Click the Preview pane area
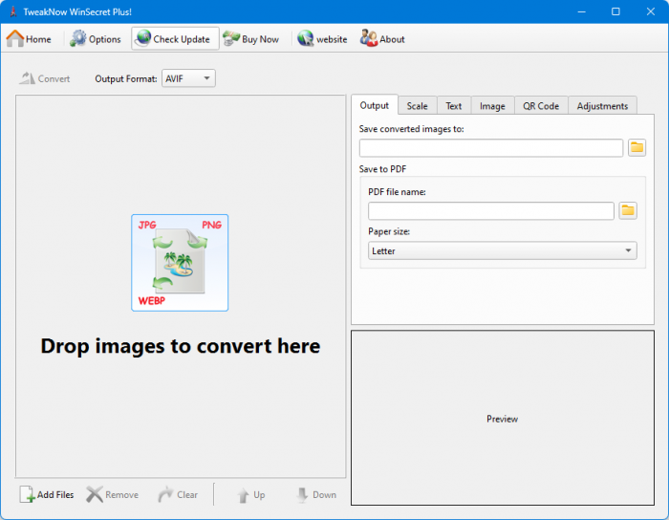The image size is (669, 520). tap(502, 419)
